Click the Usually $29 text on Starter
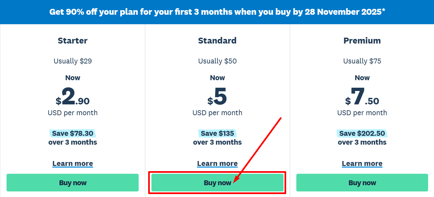434x197 pixels. (72, 61)
